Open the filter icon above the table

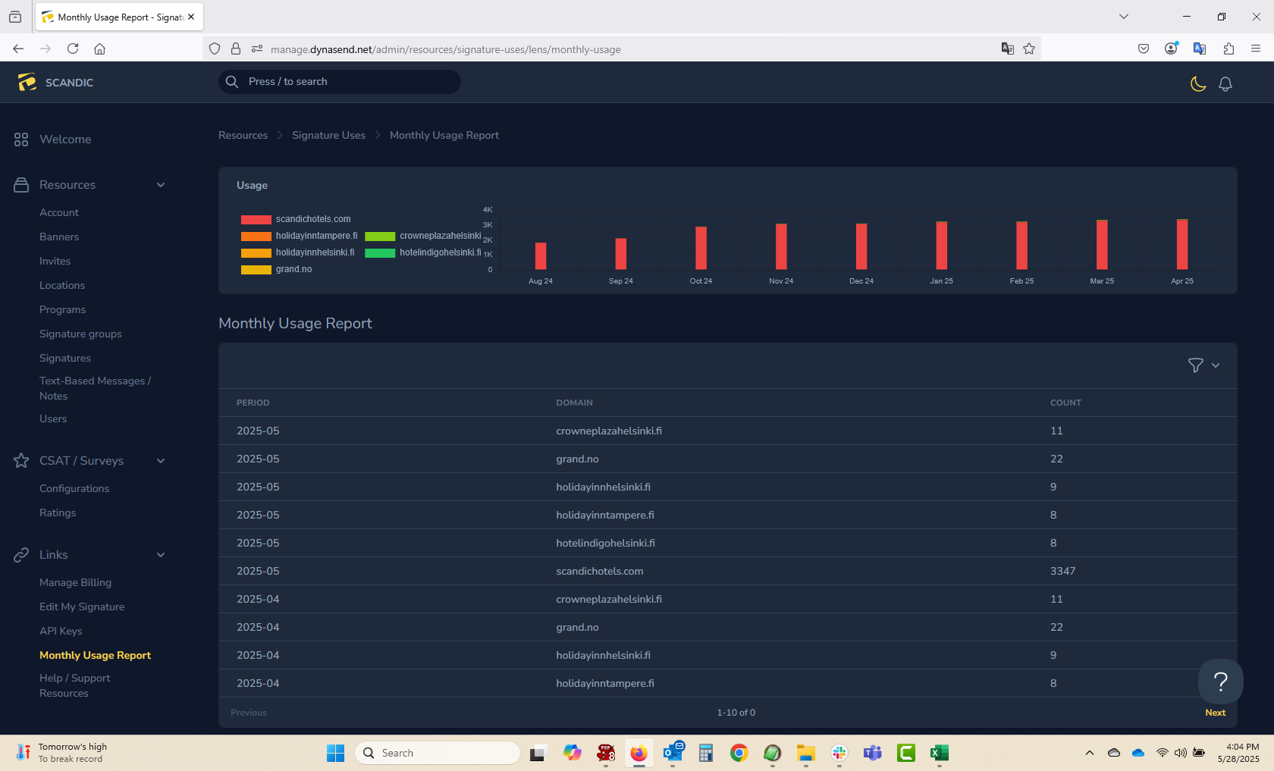[x=1194, y=365]
